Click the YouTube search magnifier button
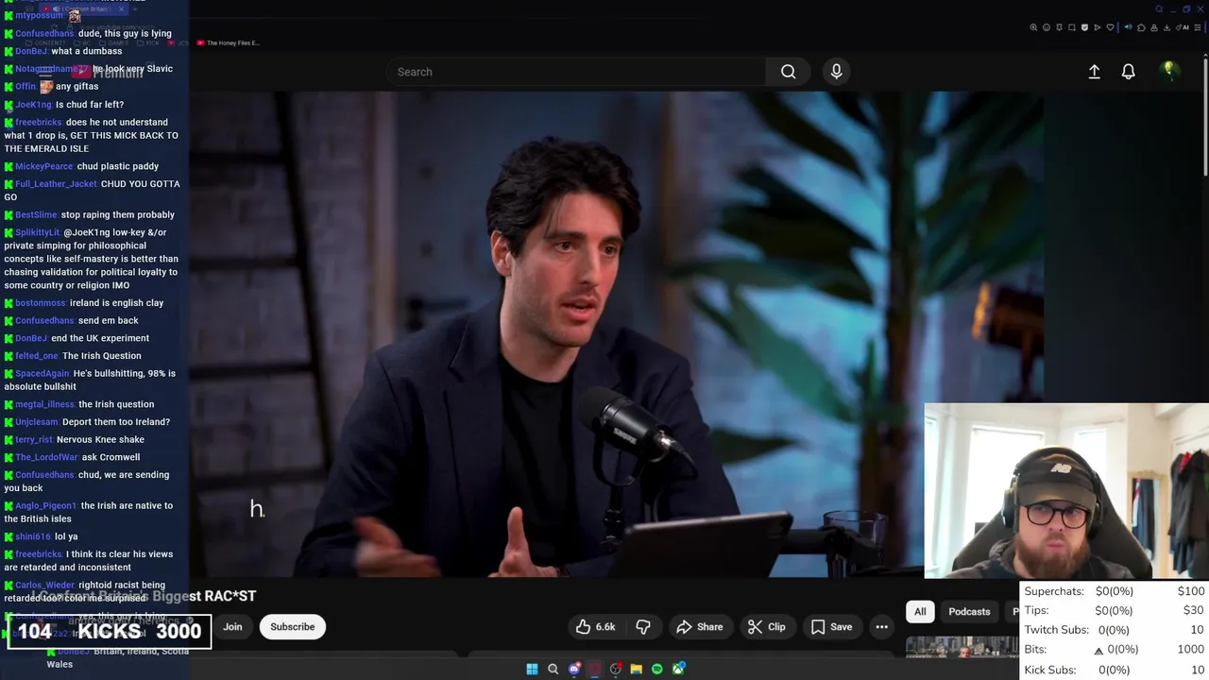The width and height of the screenshot is (1209, 680). coord(788,72)
